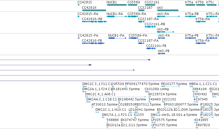Viewport: 219px width, 129px height.
Task: Click the Ir75c gene label
Action: (210, 2)
